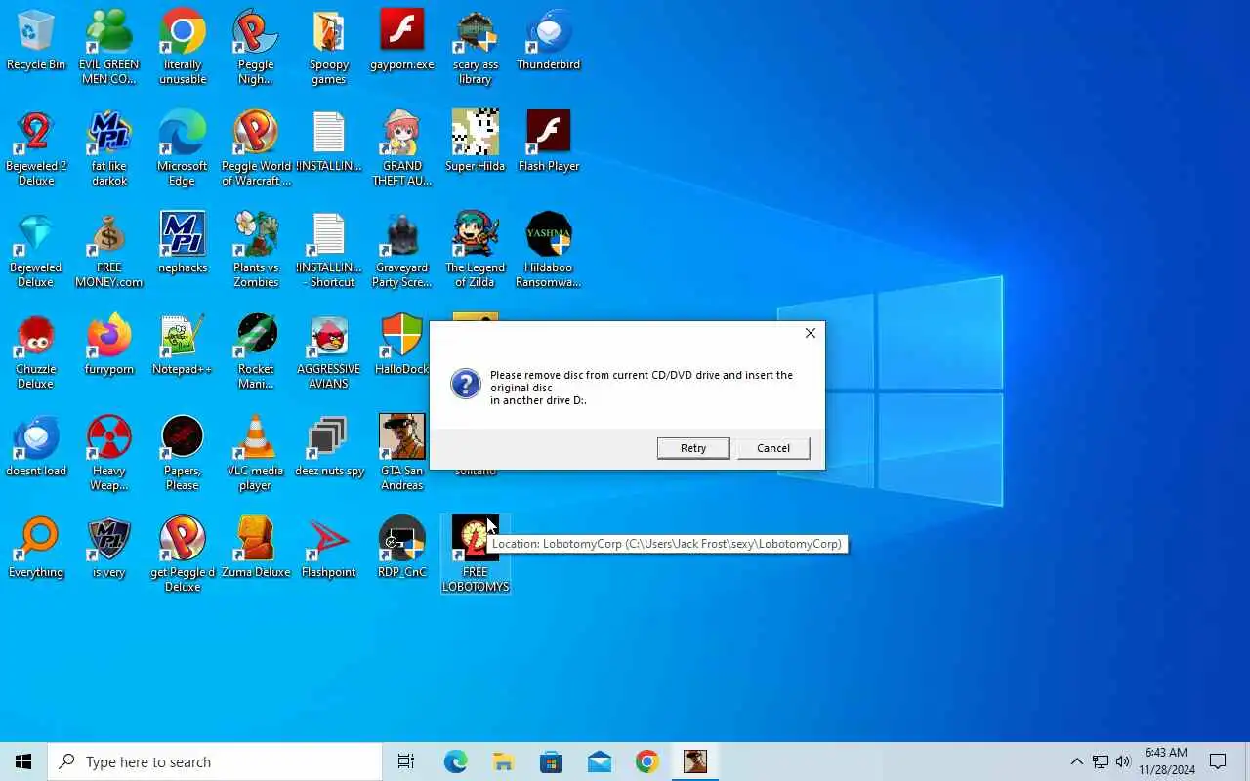The image size is (1250, 781).
Task: Open Task View on the taskbar
Action: click(406, 761)
